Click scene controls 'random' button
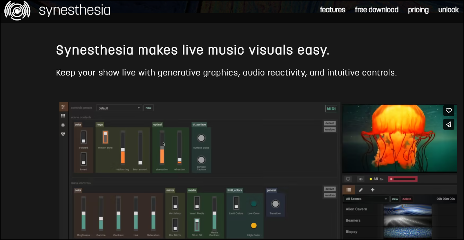The width and height of the screenshot is (464, 240). 330,130
